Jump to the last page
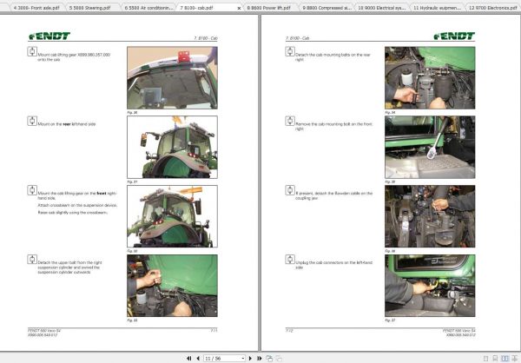521x363 pixels. (259, 359)
